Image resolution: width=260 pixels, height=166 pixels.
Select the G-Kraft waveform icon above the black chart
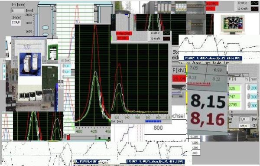[166, 39]
